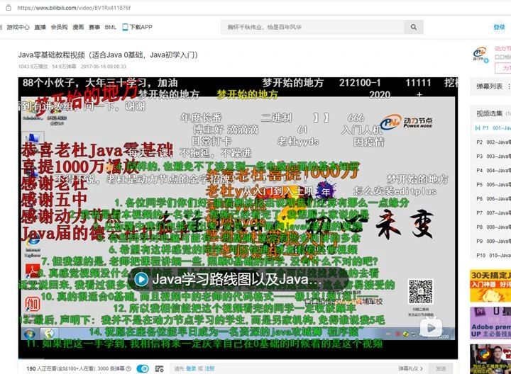Image resolution: width=511 pixels, height=374 pixels.
Task: Click the 1043.9万播放 view count text
Action: click(x=33, y=67)
